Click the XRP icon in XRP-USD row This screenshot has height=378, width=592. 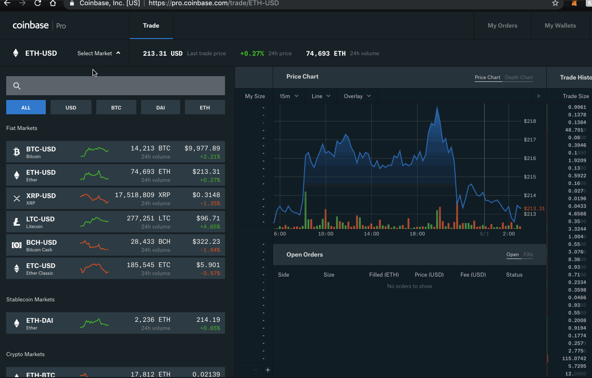coord(17,199)
